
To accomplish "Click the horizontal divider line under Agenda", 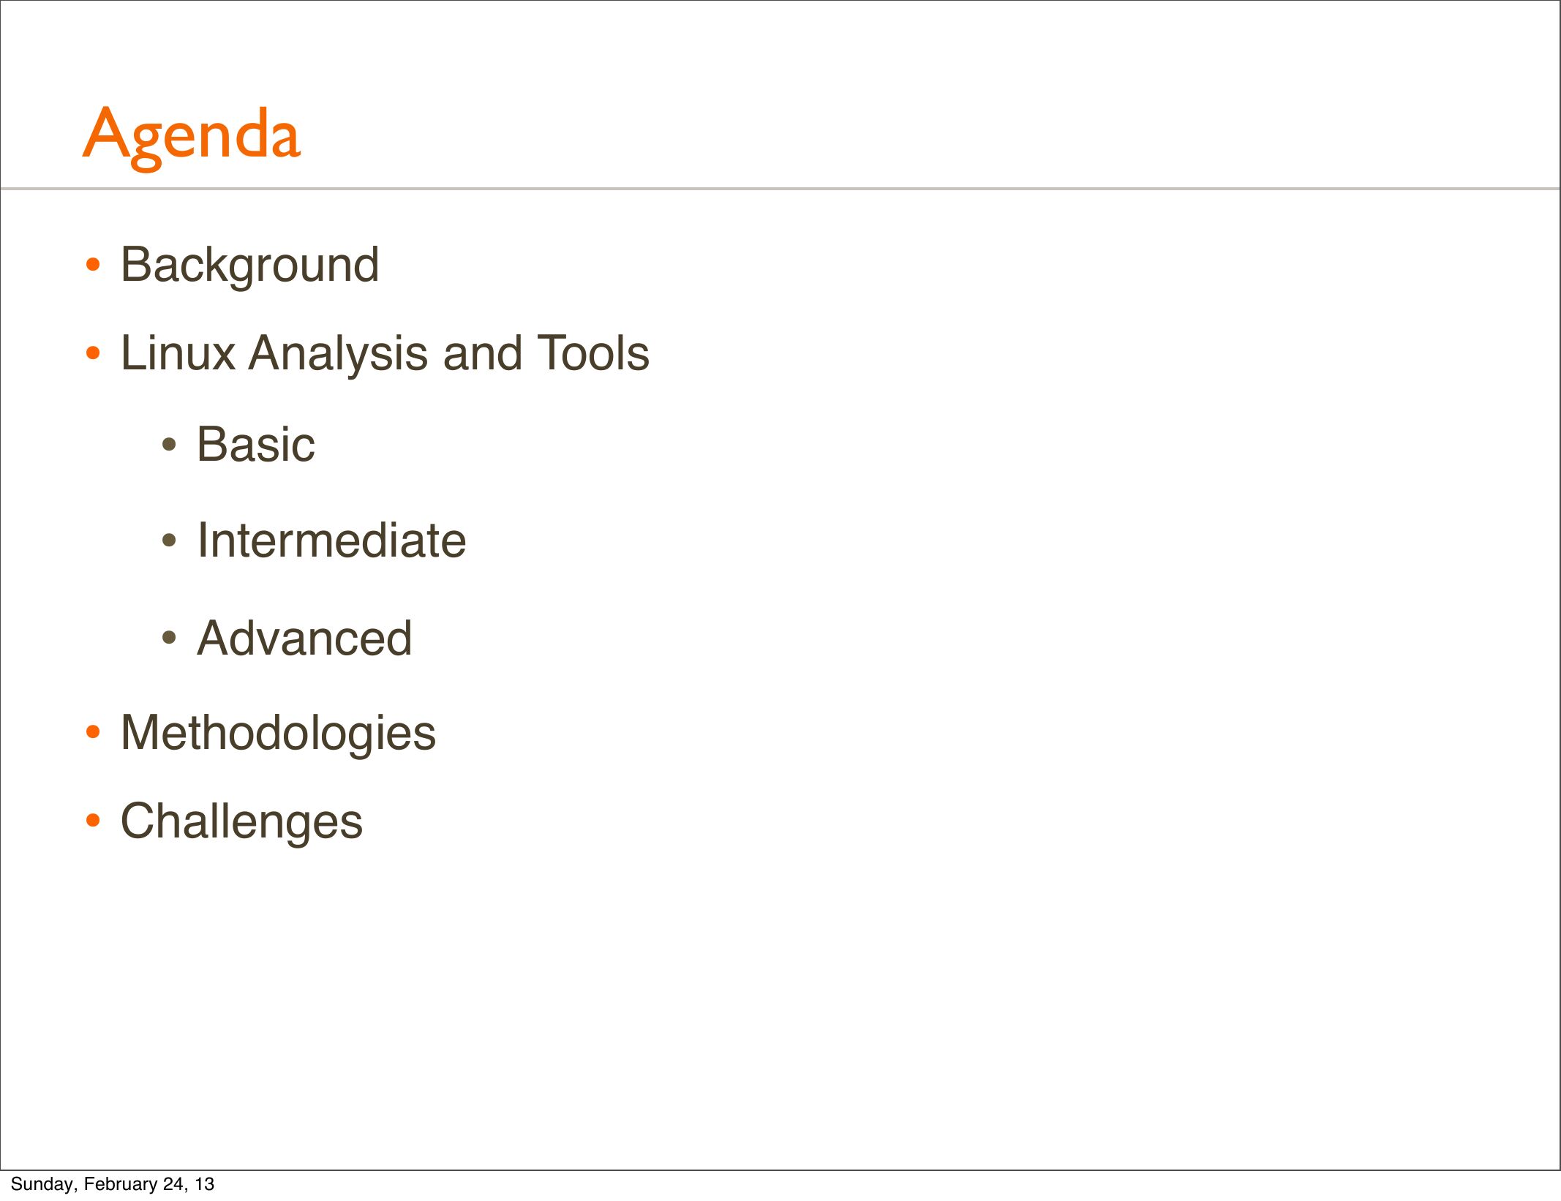I will [x=780, y=189].
